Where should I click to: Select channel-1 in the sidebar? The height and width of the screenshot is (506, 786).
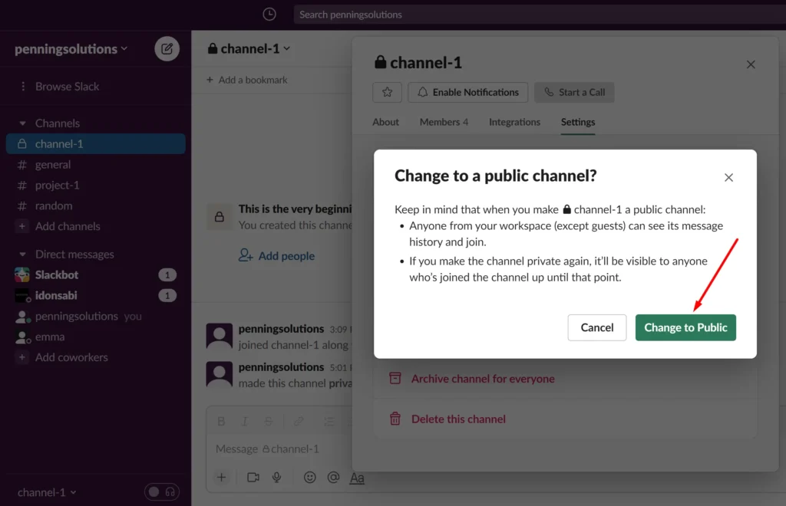96,143
